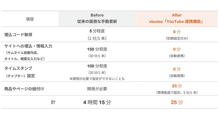Click the (30分/1本) sub-note
The height and width of the screenshot is (119, 219).
97,56
